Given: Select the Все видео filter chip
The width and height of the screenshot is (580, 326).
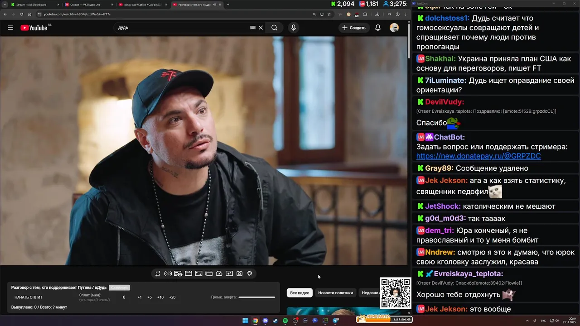Looking at the screenshot, I should (300, 293).
